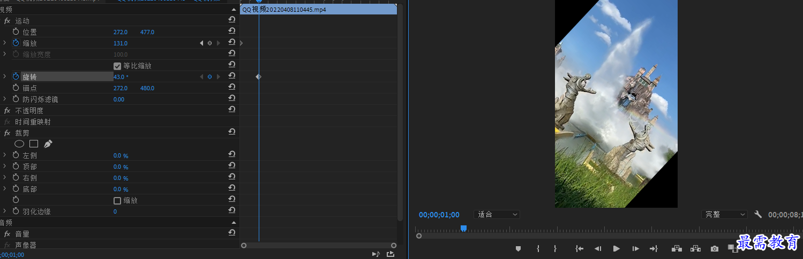Toggle the 裁剪 fx effect on/off

(x=7, y=133)
